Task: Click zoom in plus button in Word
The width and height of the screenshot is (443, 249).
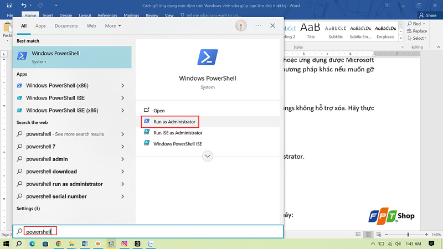Action: pyautogui.click(x=426, y=235)
